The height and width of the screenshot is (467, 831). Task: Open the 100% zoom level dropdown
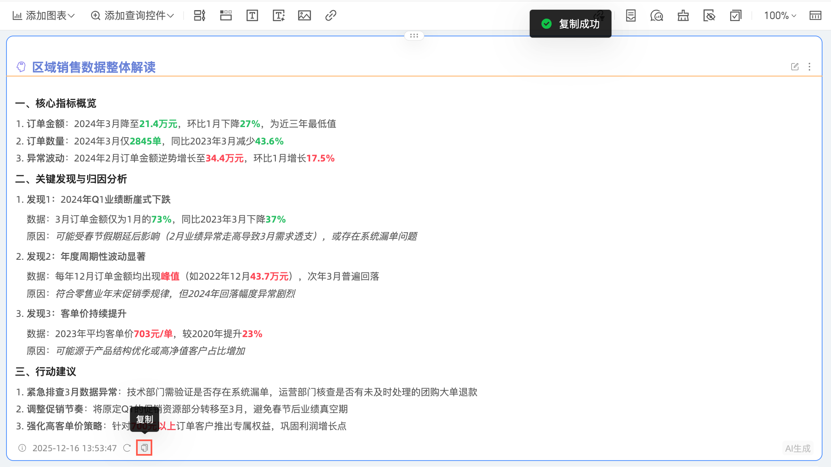780,16
